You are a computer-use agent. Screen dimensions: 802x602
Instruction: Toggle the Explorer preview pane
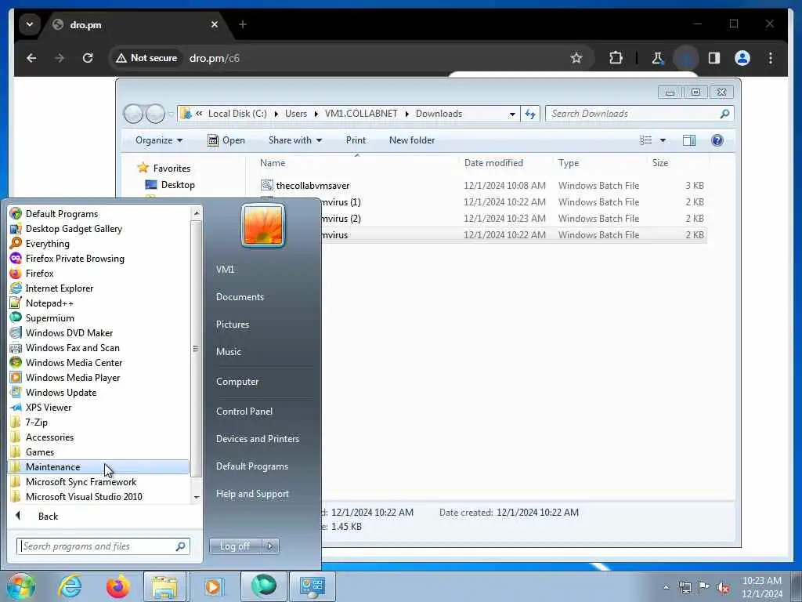coord(689,140)
